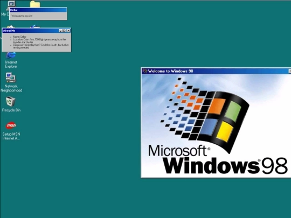Launch Internet Explorer from the desktop
Viewport: 291px width, 218px height.
pos(11,55)
